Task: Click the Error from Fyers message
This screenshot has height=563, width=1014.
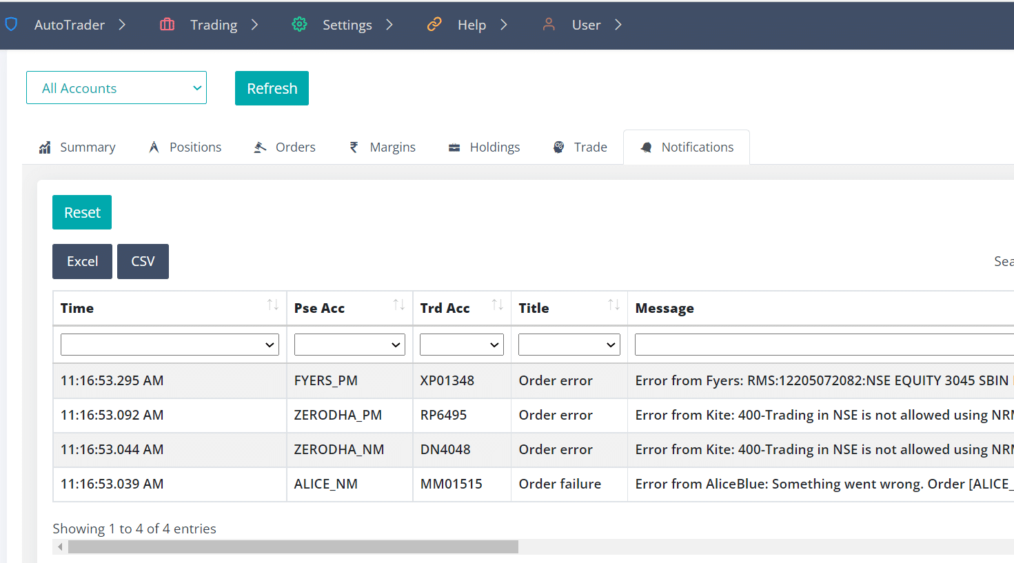Action: (824, 380)
